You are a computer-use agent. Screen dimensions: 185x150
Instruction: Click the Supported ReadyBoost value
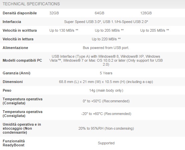[106, 143]
